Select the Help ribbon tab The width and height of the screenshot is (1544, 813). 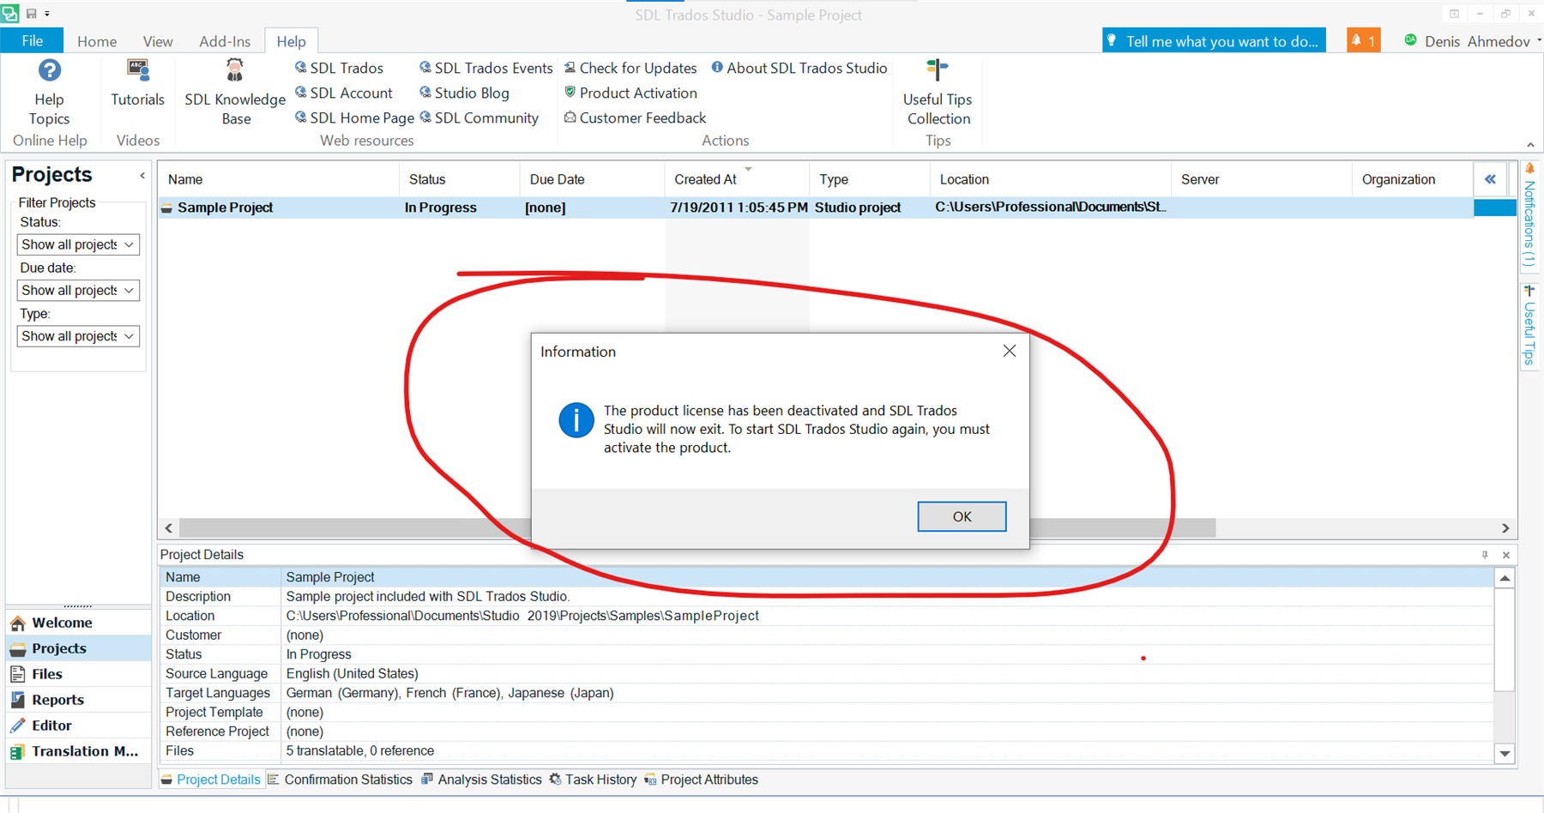(x=291, y=41)
